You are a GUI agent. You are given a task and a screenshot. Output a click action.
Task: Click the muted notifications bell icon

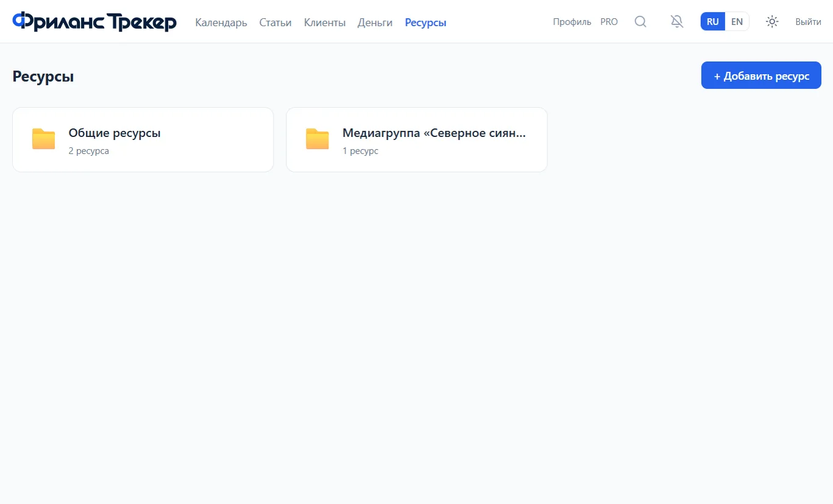pos(677,22)
